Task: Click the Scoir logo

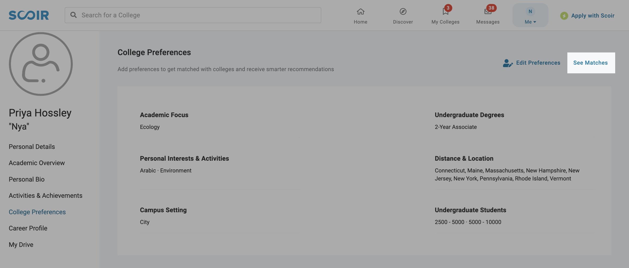Action: [x=29, y=15]
